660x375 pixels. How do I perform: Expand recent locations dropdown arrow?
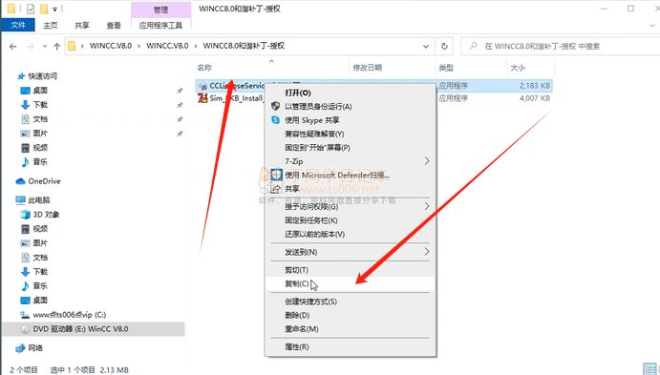pos(44,46)
